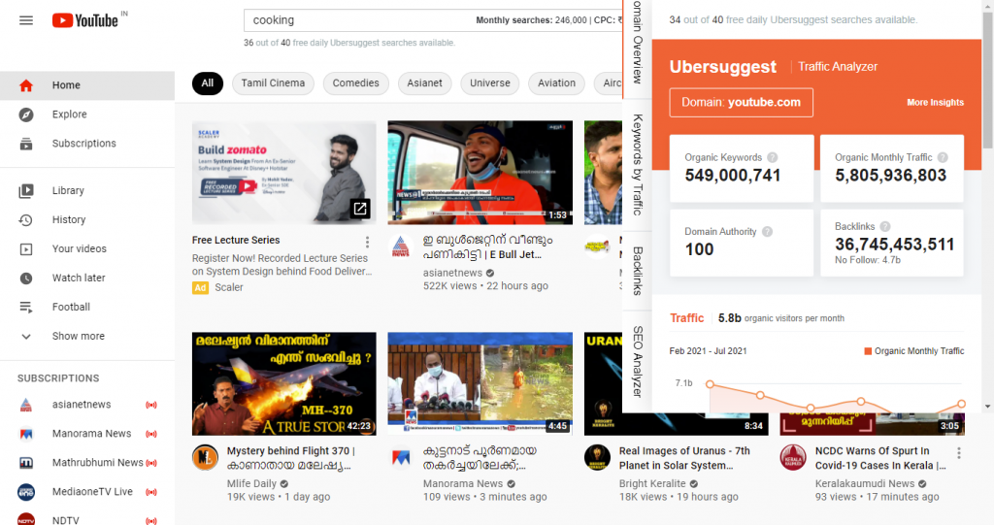Open the Mlife Daily channel avatar
This screenshot has width=994, height=525.
point(205,457)
